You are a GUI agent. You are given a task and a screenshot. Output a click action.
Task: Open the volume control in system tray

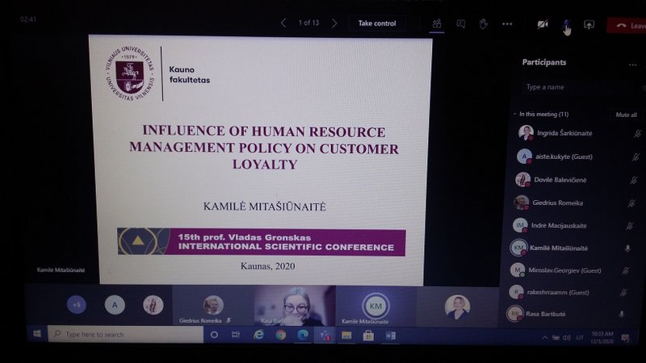pos(567,338)
